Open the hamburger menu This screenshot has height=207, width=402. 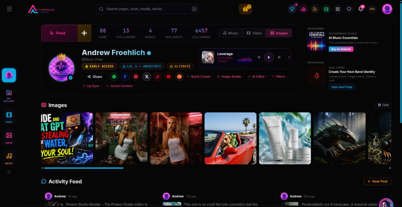point(9,9)
